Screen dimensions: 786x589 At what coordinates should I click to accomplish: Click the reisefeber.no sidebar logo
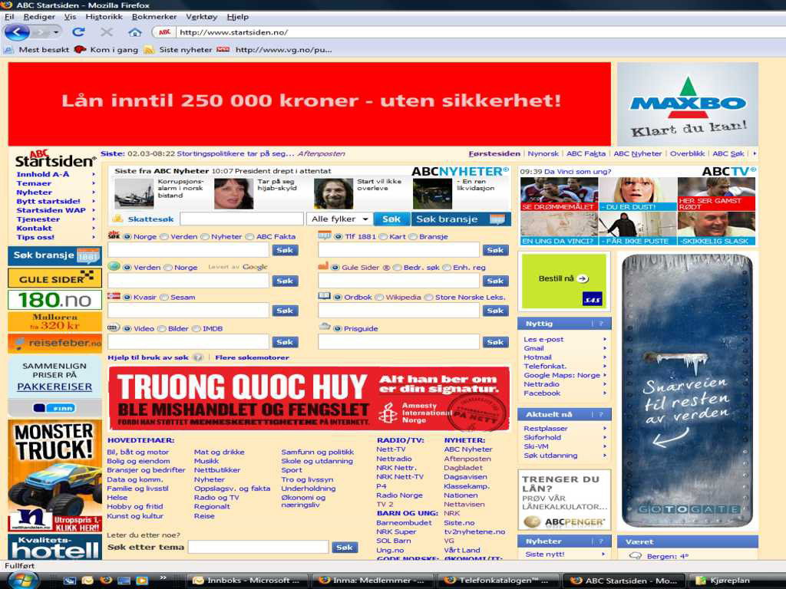tap(54, 343)
